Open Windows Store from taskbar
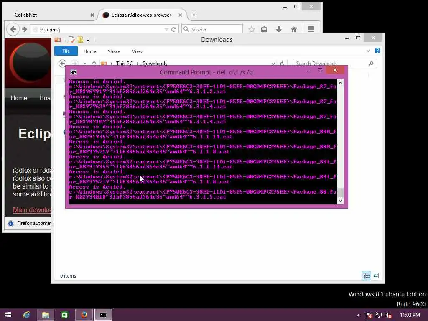Screen dimensions: 428x321 point(64,315)
